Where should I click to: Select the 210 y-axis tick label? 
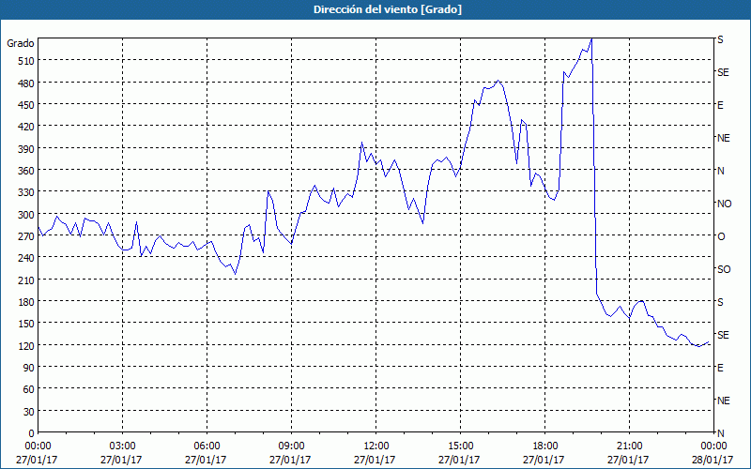26,280
